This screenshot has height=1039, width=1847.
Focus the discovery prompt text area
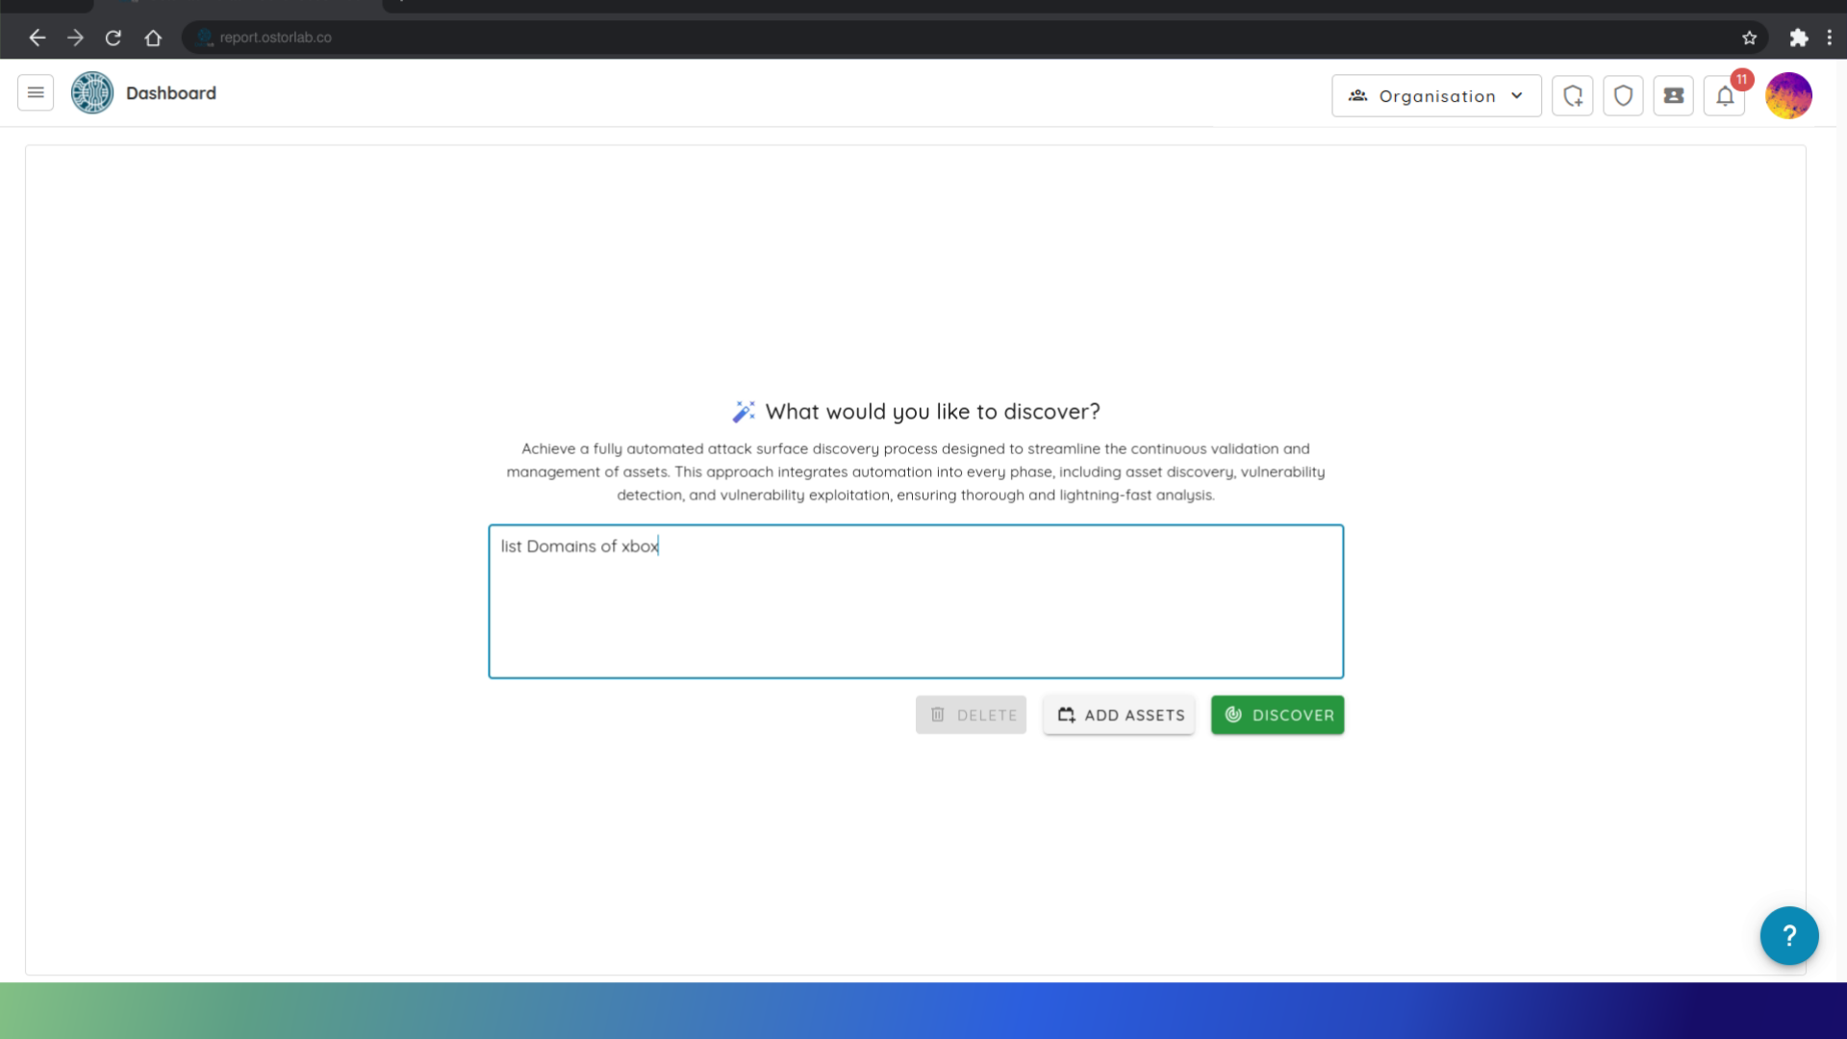(915, 601)
